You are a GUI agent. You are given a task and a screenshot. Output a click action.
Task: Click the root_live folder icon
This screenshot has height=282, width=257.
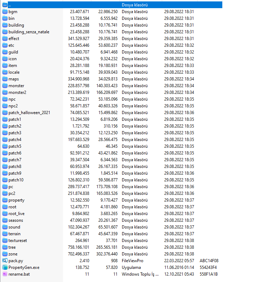(5, 214)
